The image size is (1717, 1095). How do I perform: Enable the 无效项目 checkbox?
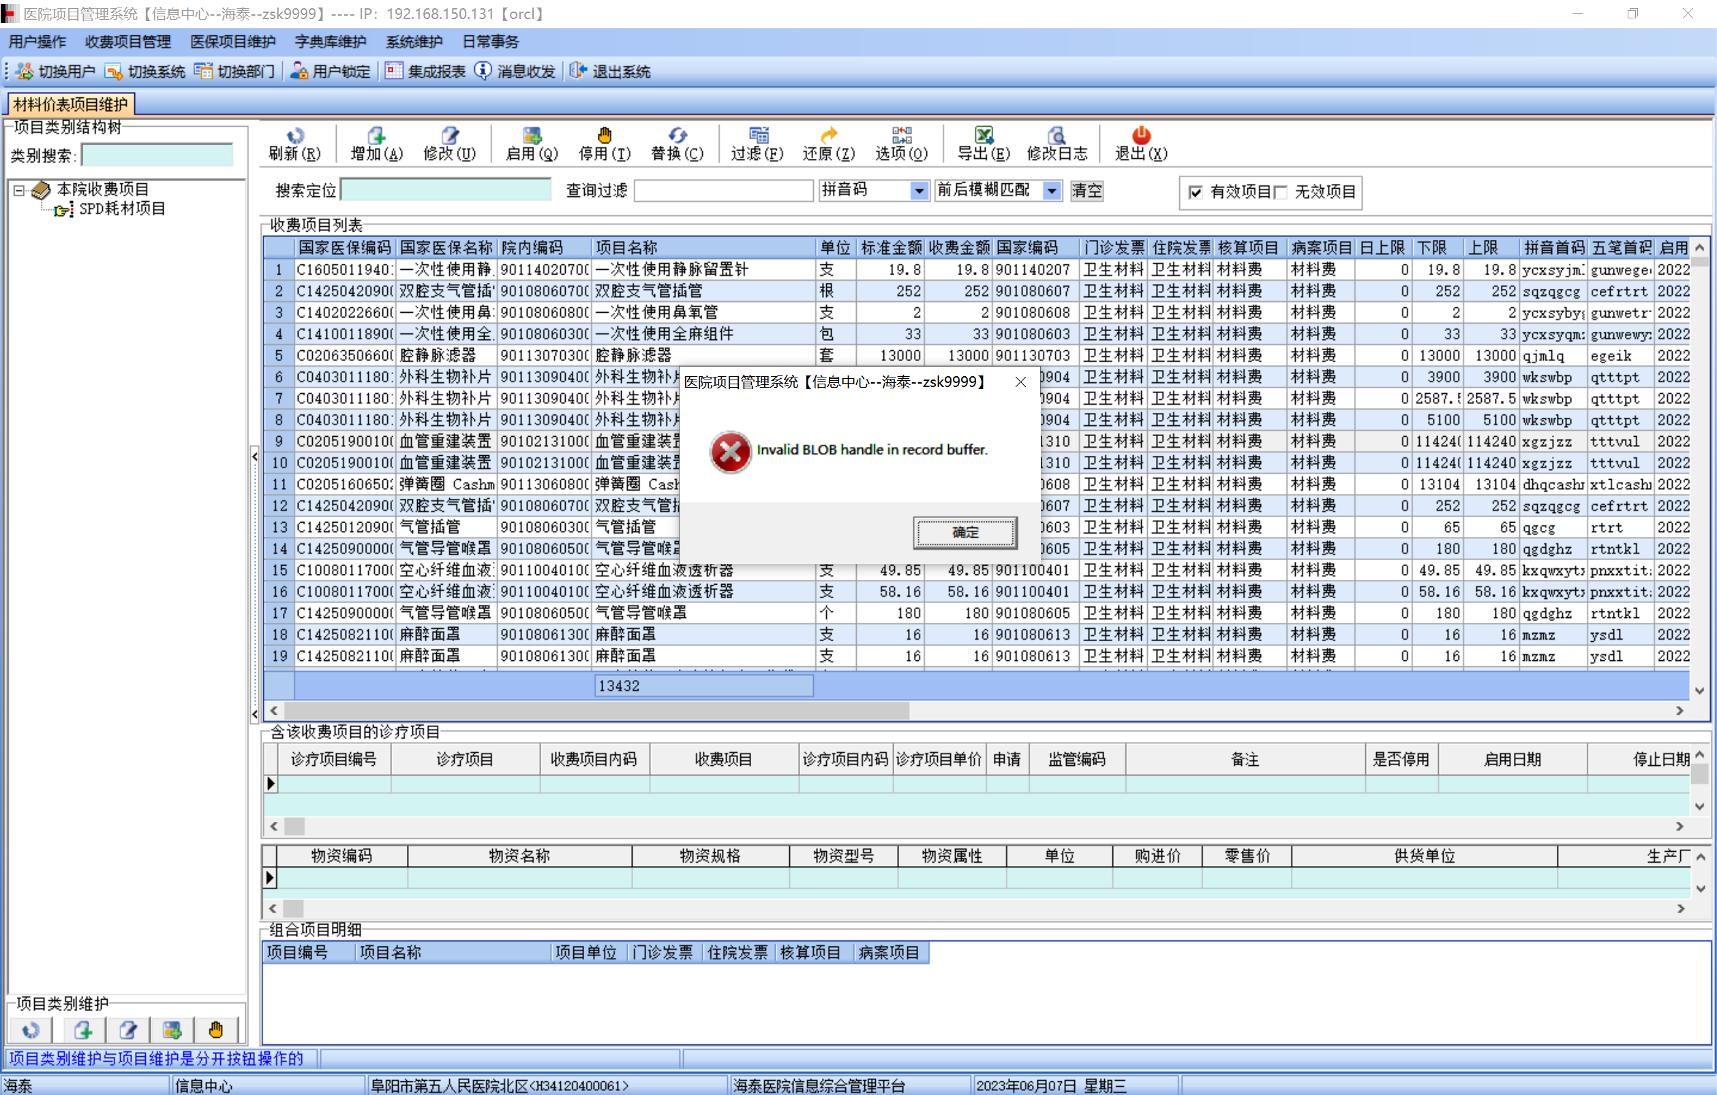point(1281,191)
